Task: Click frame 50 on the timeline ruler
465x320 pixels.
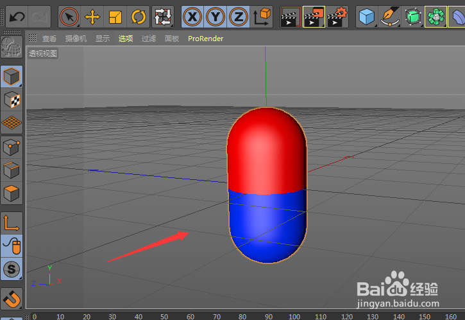Action: point(164,316)
